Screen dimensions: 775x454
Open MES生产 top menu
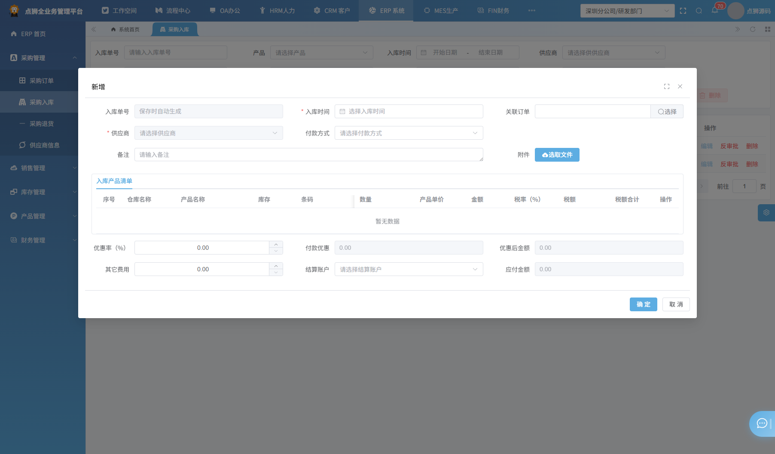click(441, 11)
